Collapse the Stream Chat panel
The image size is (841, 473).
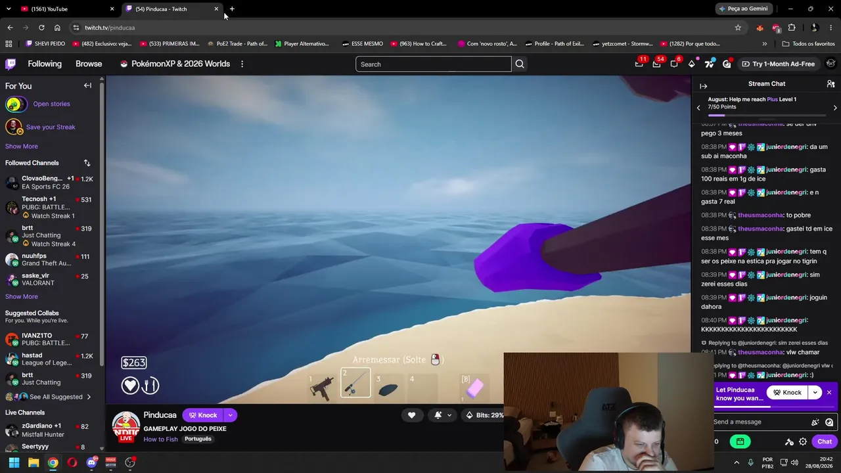(703, 86)
